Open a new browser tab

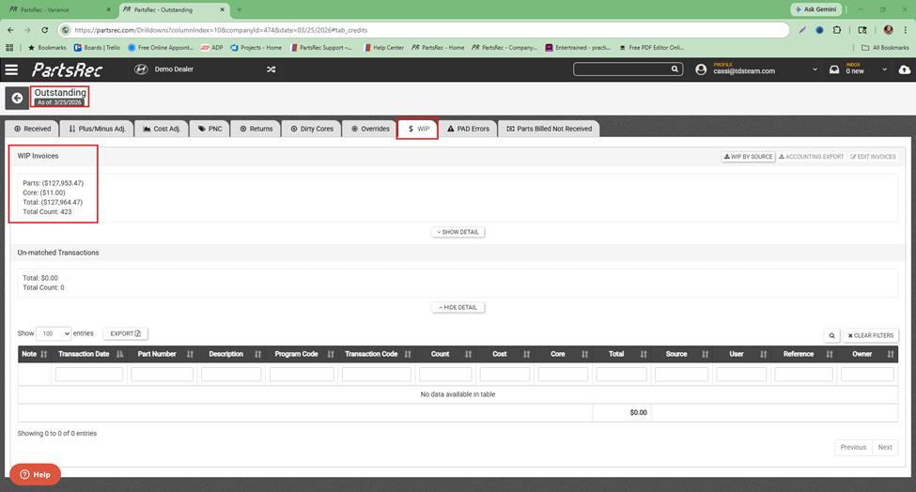[239, 10]
